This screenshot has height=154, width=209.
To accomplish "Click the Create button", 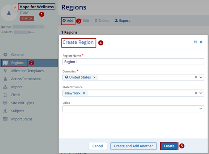I will tap(169, 146).
